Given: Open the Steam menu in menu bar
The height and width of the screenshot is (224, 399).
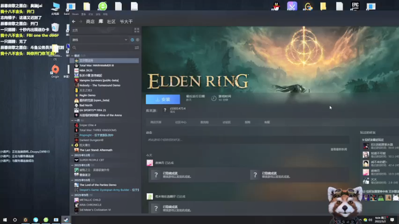Looking at the screenshot, I should click(75, 14).
